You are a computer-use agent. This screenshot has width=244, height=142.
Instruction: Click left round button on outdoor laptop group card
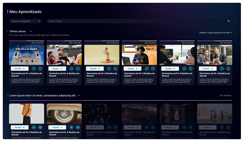point(71,69)
